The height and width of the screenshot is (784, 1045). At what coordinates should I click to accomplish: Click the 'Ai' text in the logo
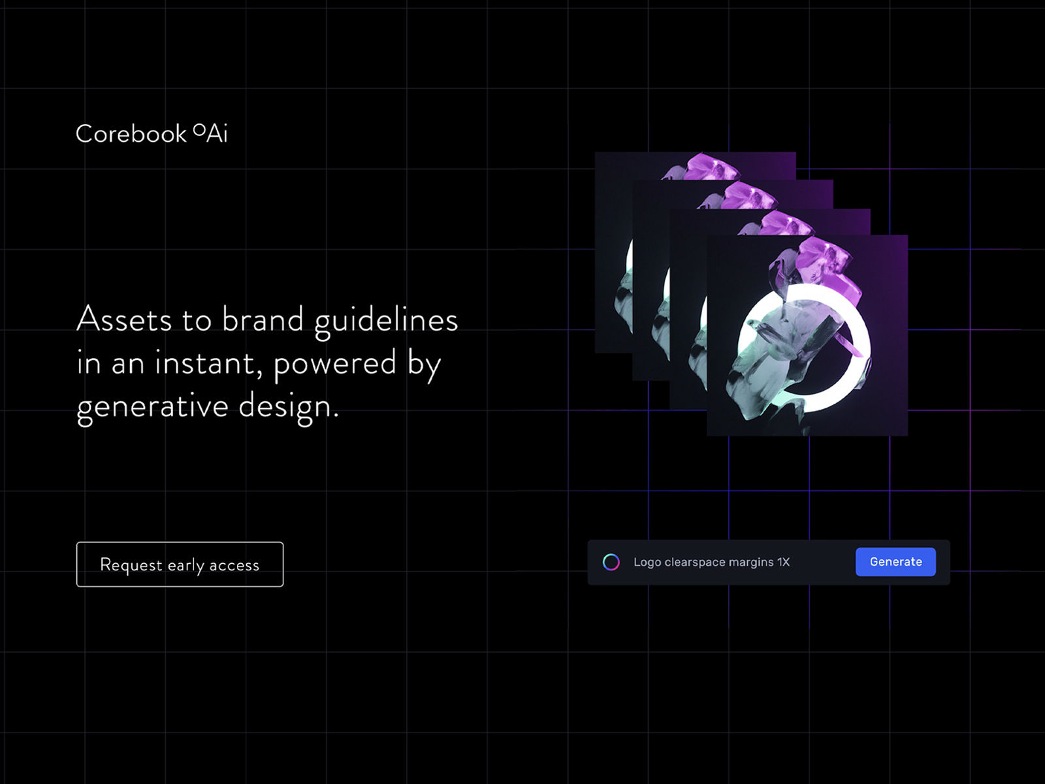pyautogui.click(x=217, y=134)
